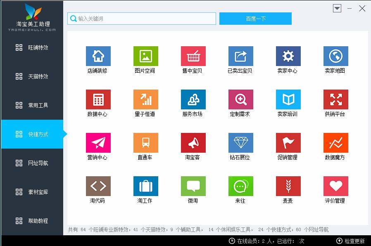Click the 来往 chat icon

click(240, 186)
